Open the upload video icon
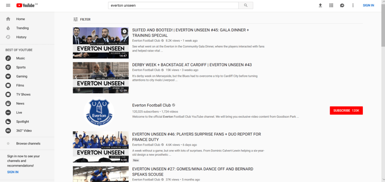 click(x=320, y=5)
